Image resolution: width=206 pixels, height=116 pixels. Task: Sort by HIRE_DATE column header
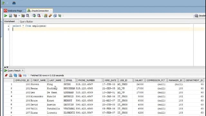(109, 80)
